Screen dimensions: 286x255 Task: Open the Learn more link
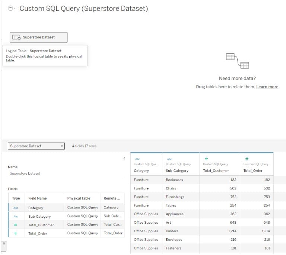pos(267,87)
